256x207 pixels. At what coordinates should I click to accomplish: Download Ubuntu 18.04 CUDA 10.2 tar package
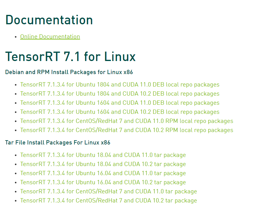(x=103, y=164)
